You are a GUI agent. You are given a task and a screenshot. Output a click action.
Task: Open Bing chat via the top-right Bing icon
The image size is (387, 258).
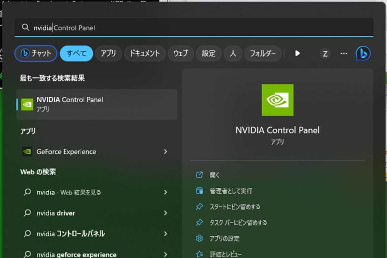coord(363,53)
